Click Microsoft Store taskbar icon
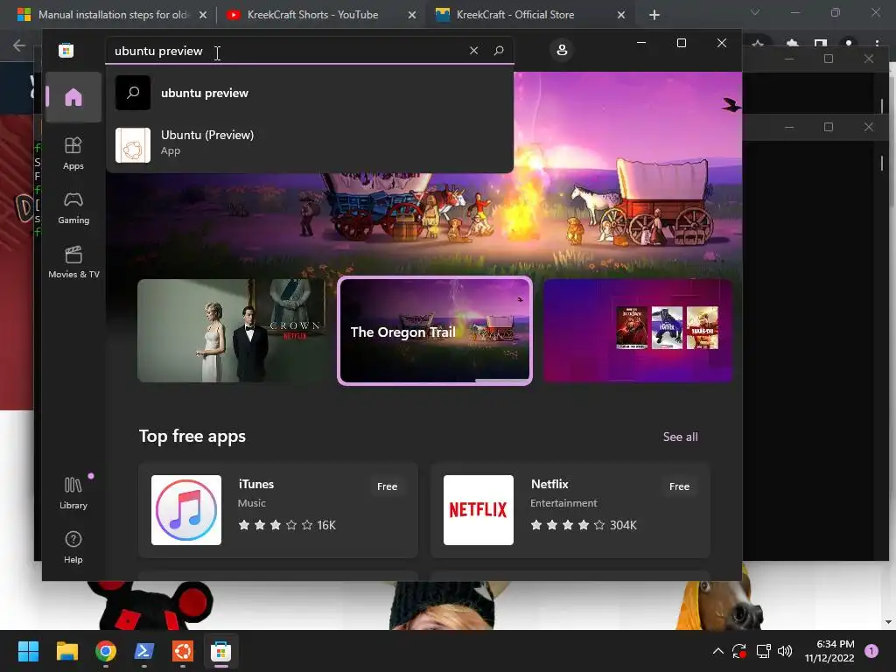The image size is (896, 672). pos(221,651)
